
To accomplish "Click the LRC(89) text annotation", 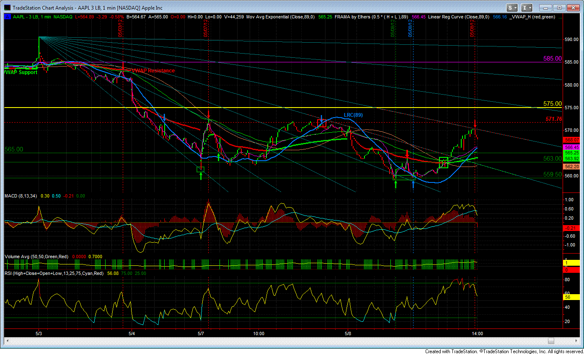I will [x=353, y=114].
